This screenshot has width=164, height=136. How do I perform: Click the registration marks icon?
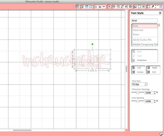click(x=157, y=7)
